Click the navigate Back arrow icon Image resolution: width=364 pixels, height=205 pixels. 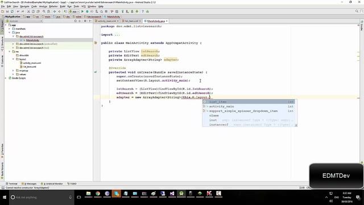55,11
